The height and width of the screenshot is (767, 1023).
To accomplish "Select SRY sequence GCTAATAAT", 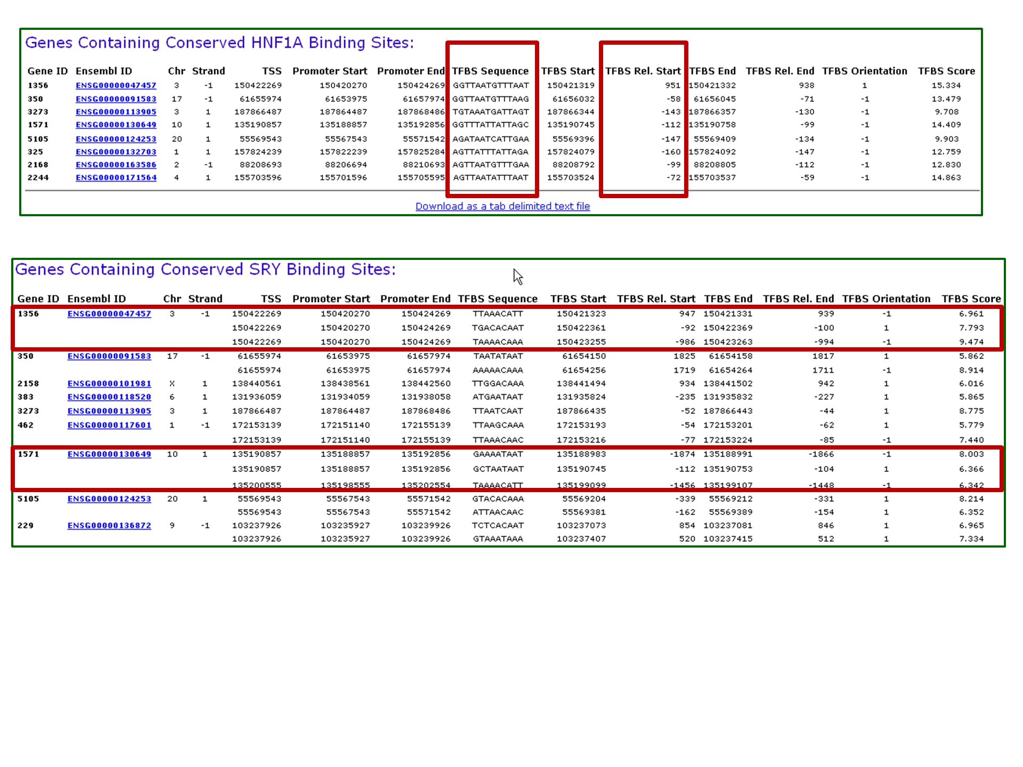I will pyautogui.click(x=498, y=469).
